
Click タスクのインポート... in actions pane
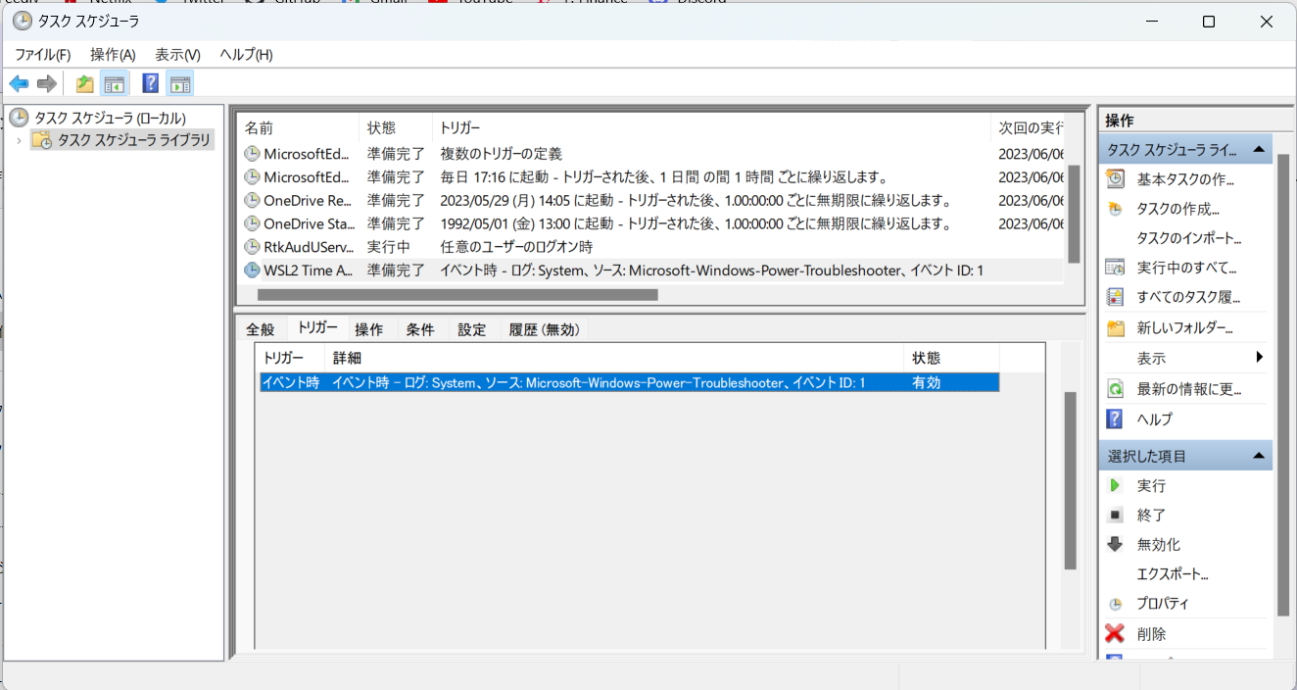click(x=1188, y=238)
